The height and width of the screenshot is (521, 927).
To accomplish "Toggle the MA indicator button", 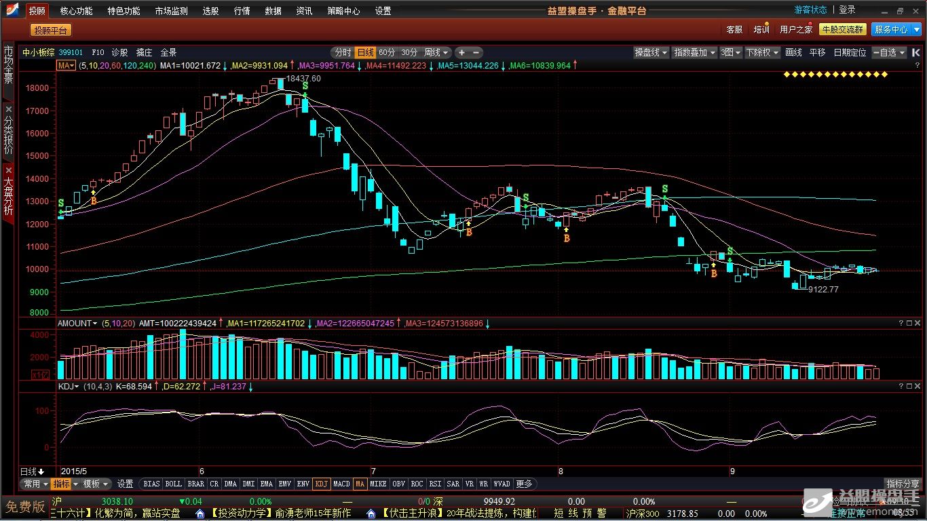I will 360,484.
